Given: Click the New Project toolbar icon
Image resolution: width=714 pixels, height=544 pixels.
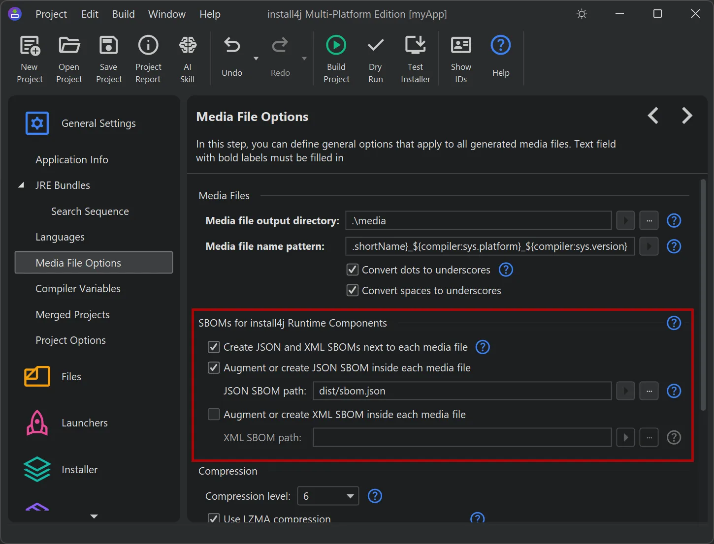Looking at the screenshot, I should tap(30, 46).
